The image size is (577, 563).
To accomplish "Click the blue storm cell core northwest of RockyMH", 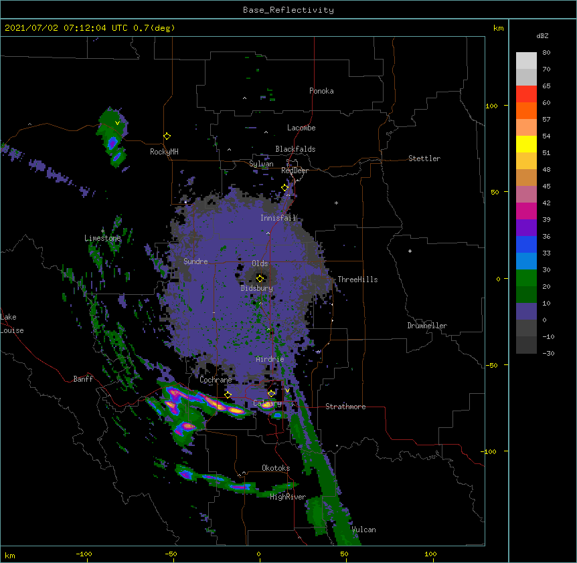I will (112, 142).
